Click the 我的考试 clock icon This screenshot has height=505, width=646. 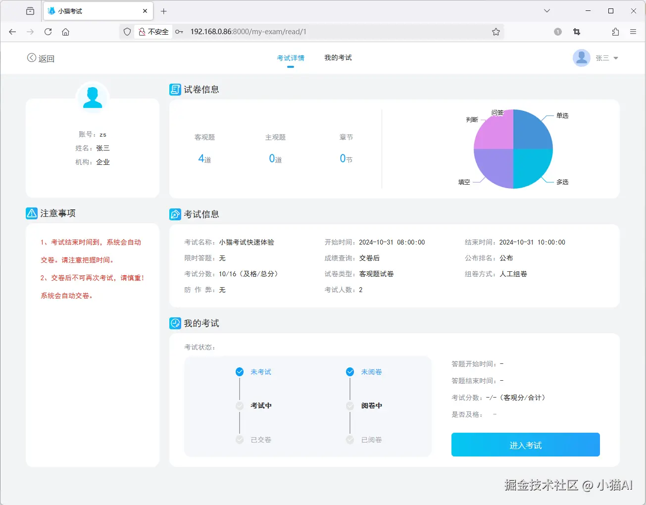pyautogui.click(x=175, y=323)
